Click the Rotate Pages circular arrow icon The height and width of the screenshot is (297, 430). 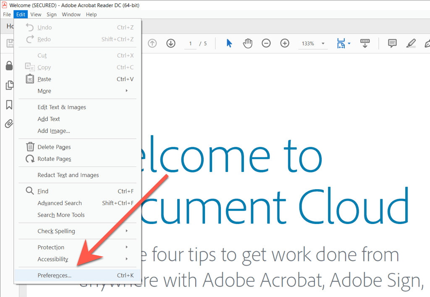30,159
